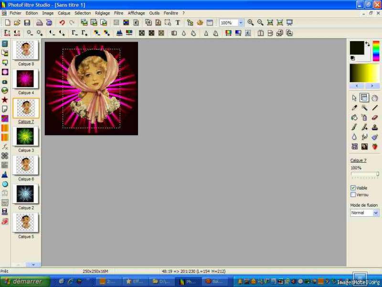Select the strawberry Nozzle tool

(374, 146)
